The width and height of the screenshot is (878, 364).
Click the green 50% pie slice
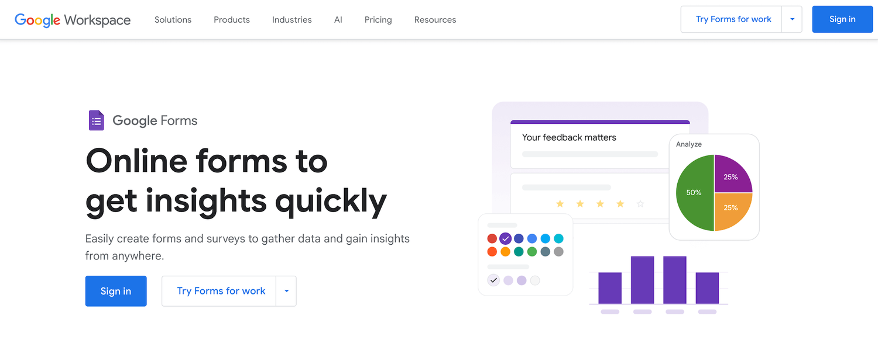695,193
